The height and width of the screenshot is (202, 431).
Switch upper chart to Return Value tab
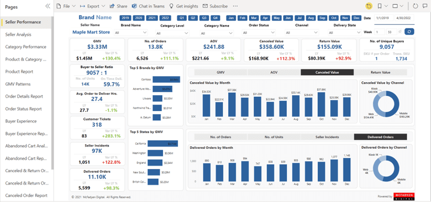381,72
